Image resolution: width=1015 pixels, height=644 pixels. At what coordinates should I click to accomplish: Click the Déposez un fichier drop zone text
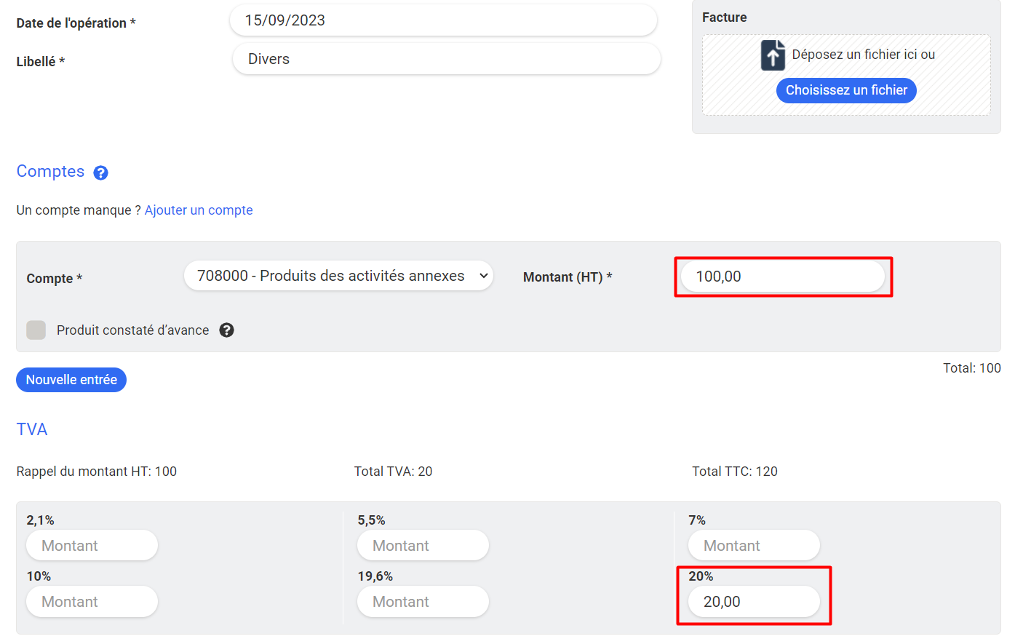[863, 55]
